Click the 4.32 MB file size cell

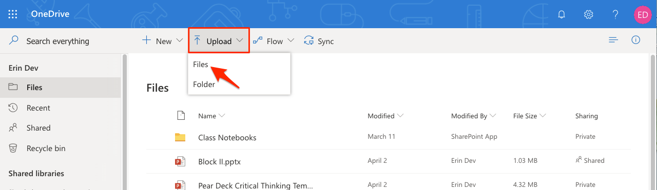pyautogui.click(x=526, y=185)
